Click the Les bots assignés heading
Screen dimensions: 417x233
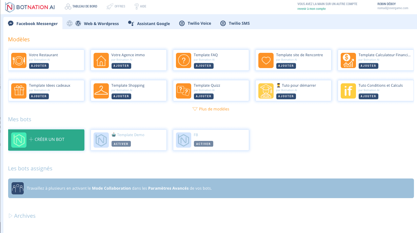click(x=30, y=168)
